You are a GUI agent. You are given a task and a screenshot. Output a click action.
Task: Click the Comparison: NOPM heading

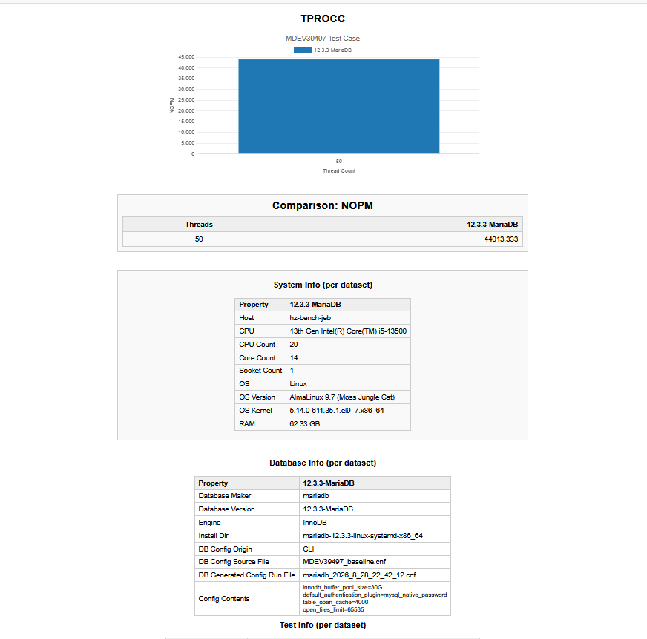coord(323,205)
